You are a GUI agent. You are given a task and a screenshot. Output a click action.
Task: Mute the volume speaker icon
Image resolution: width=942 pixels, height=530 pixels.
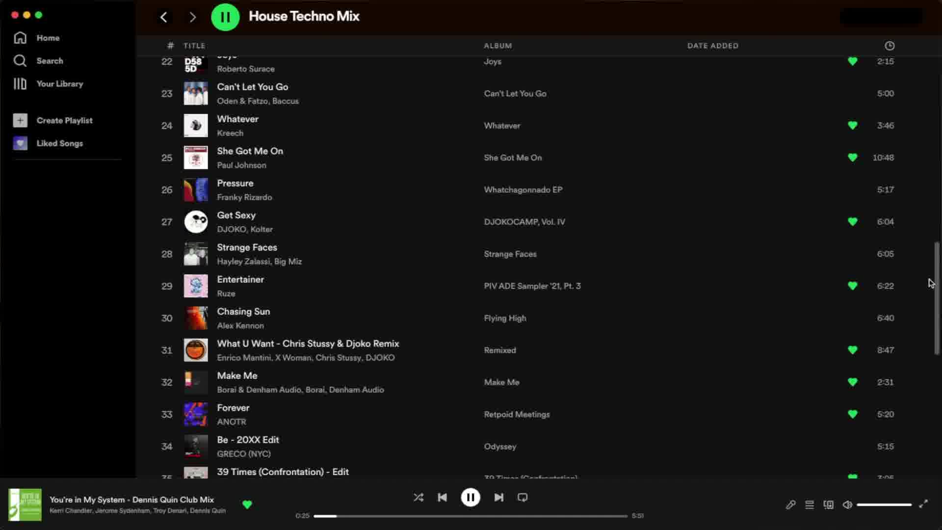tap(847, 504)
